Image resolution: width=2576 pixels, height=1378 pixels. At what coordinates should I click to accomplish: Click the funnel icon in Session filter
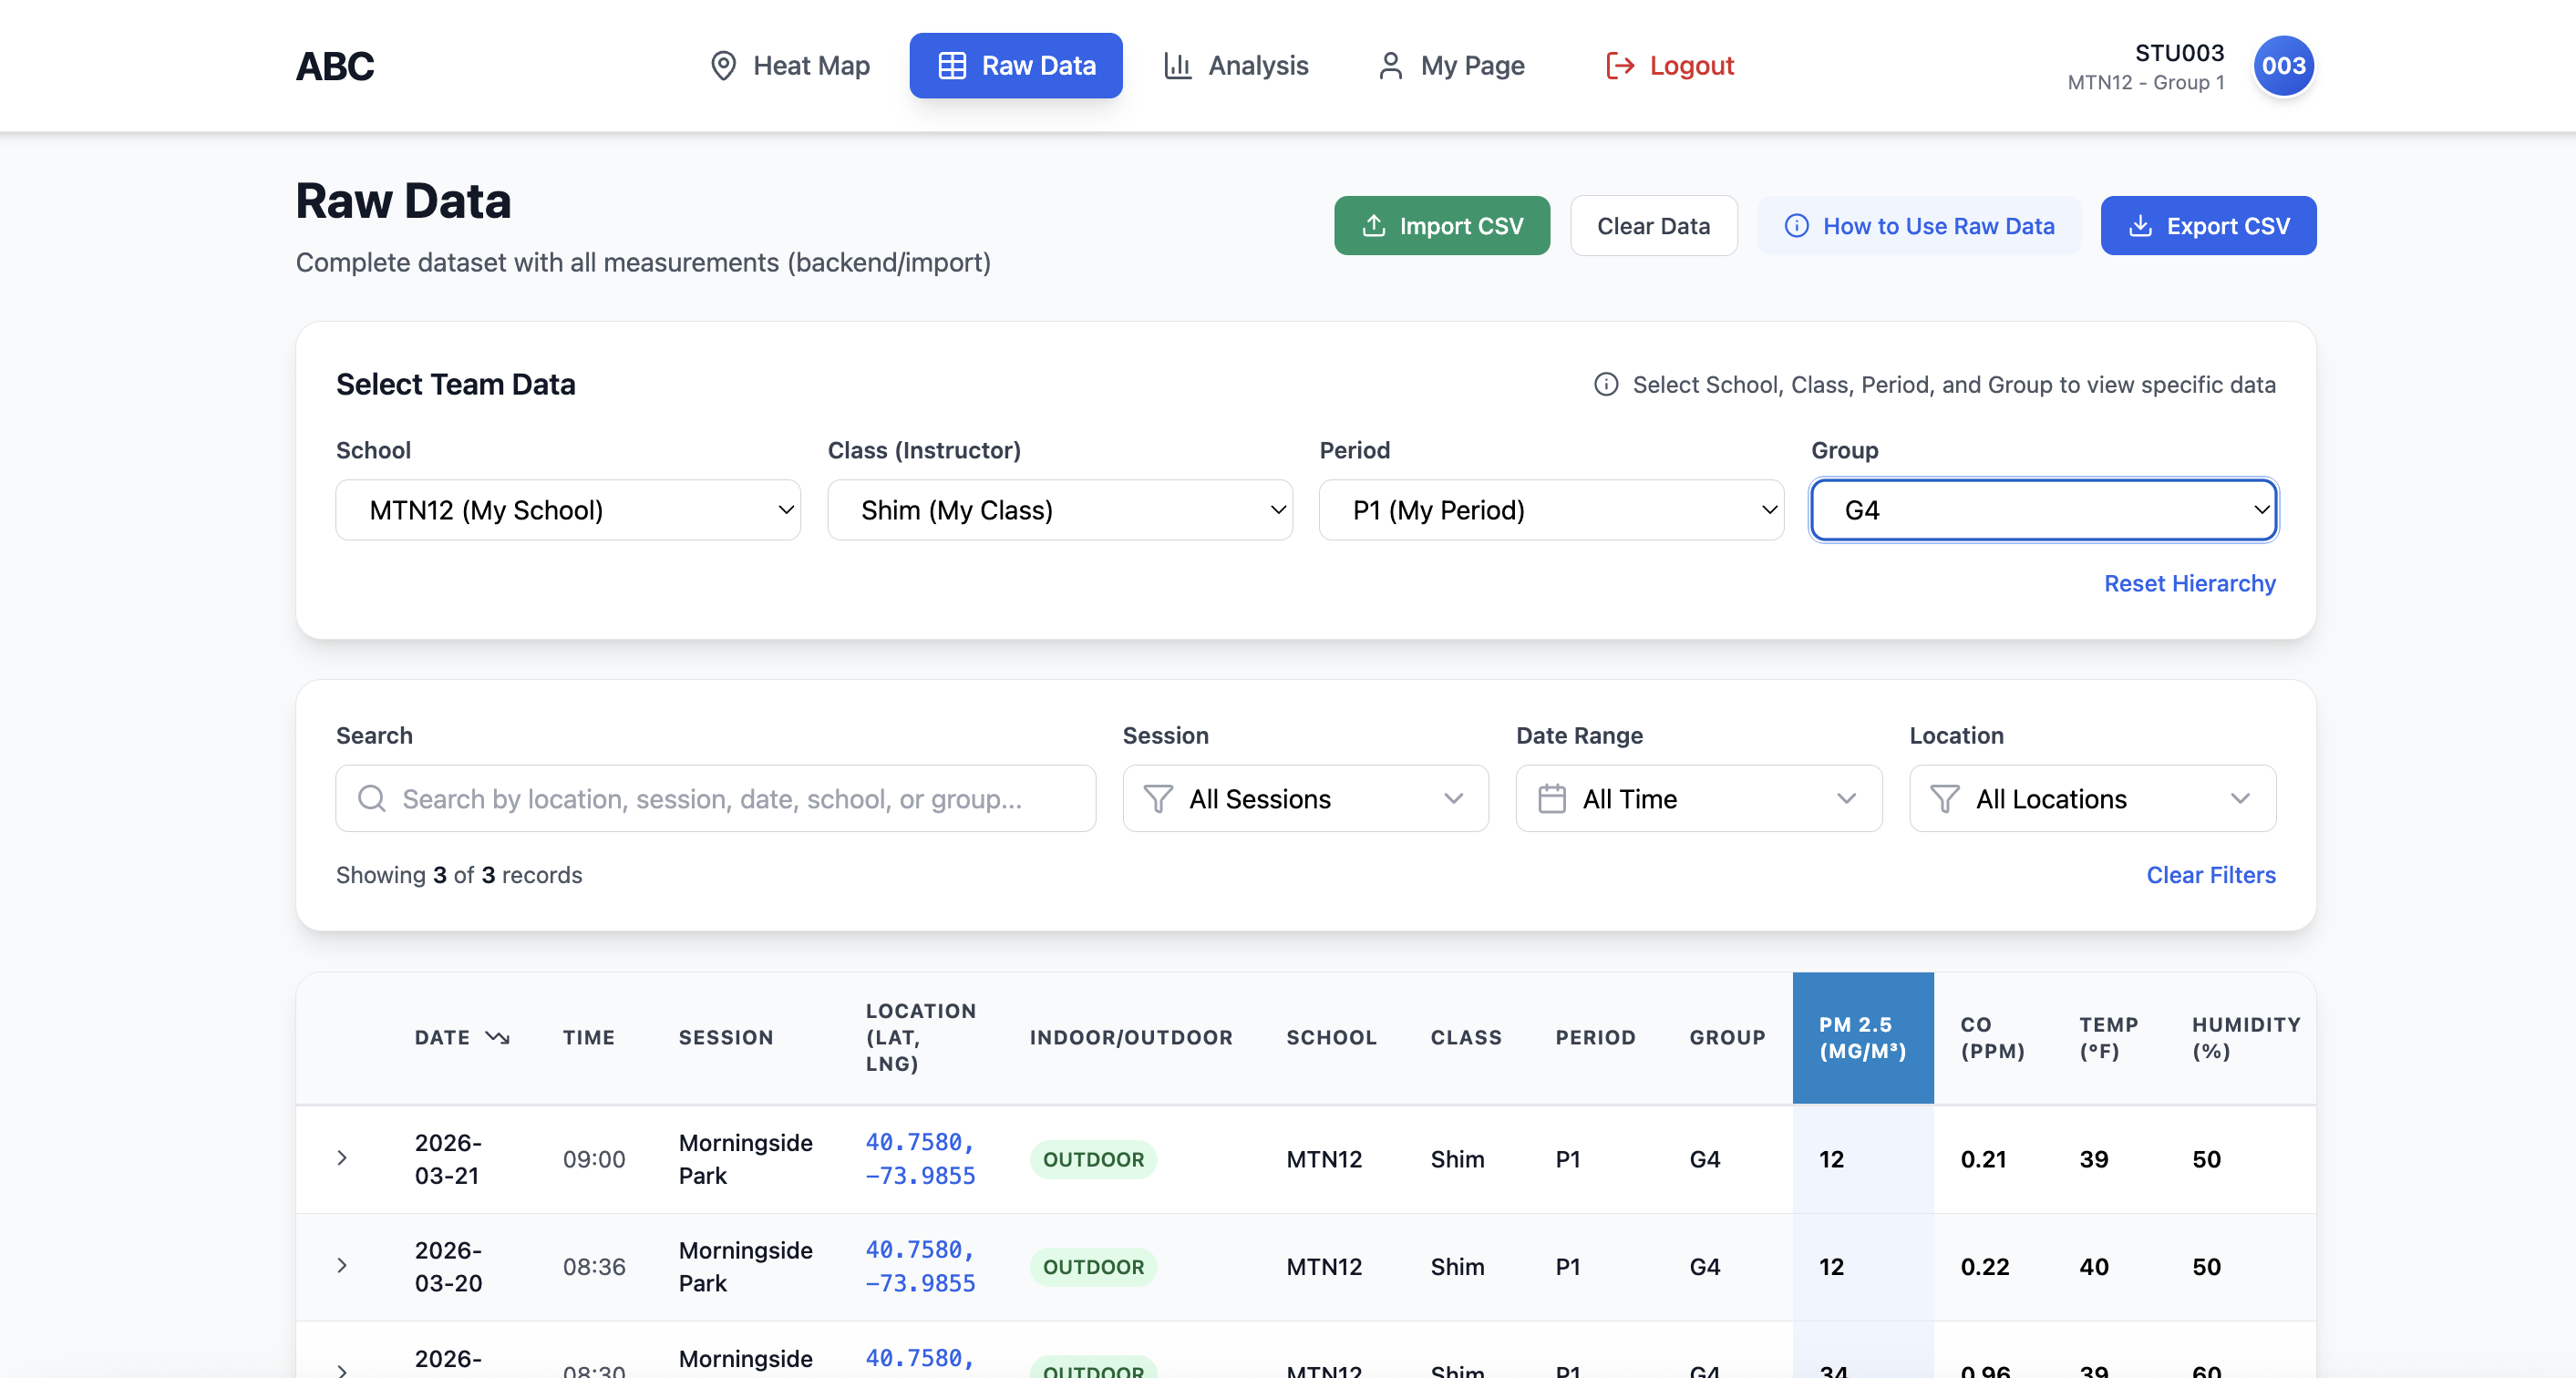click(1158, 798)
